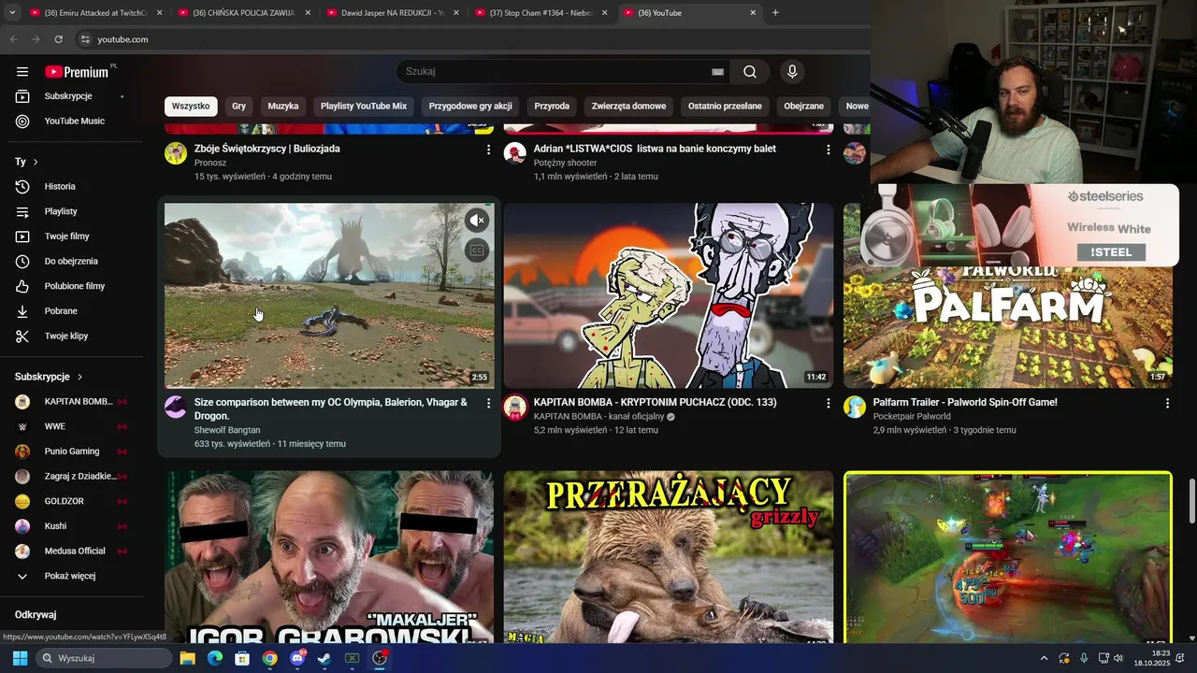Switch to Stop Cham #1364 tab
The image size is (1197, 673).
pyautogui.click(x=541, y=13)
